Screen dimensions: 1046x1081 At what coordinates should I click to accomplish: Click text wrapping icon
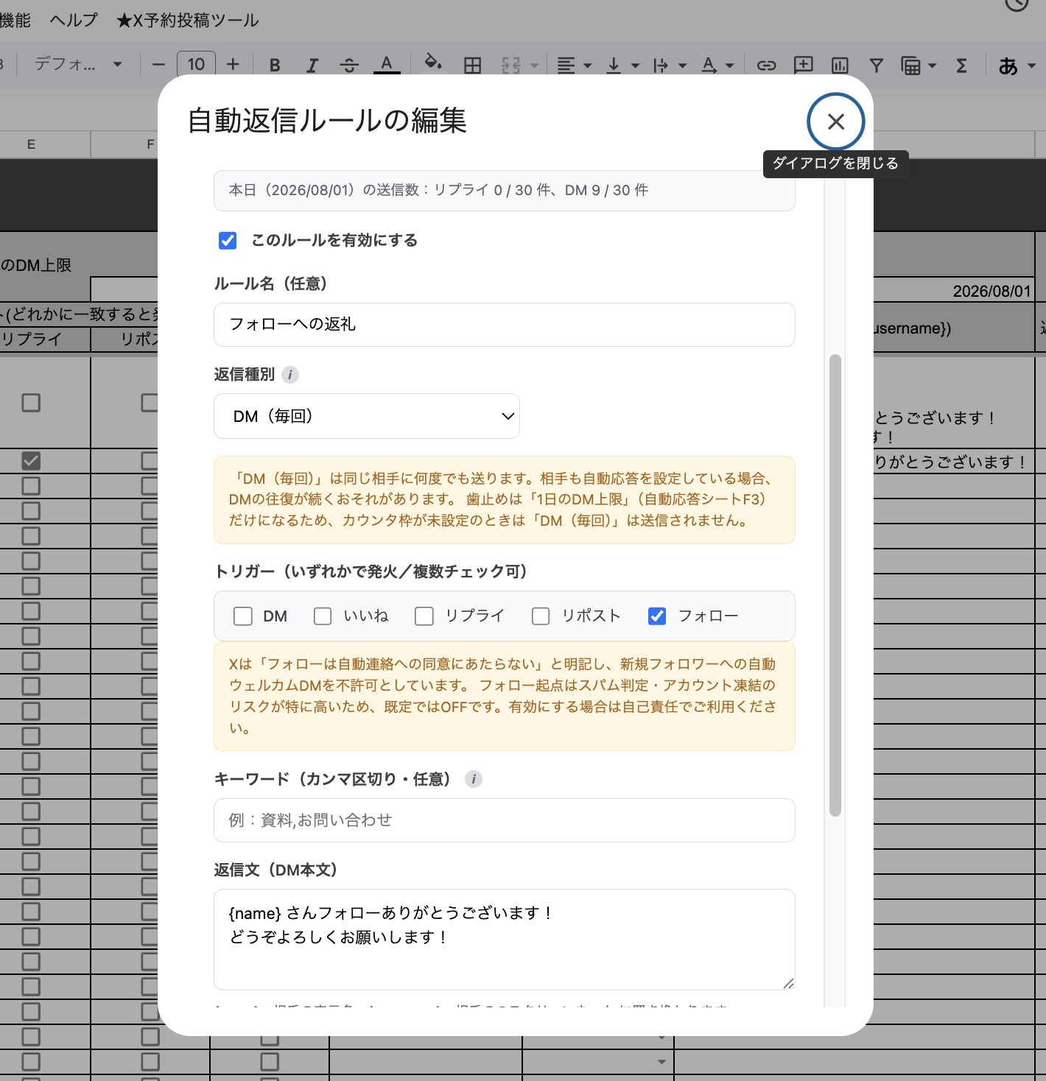point(660,66)
